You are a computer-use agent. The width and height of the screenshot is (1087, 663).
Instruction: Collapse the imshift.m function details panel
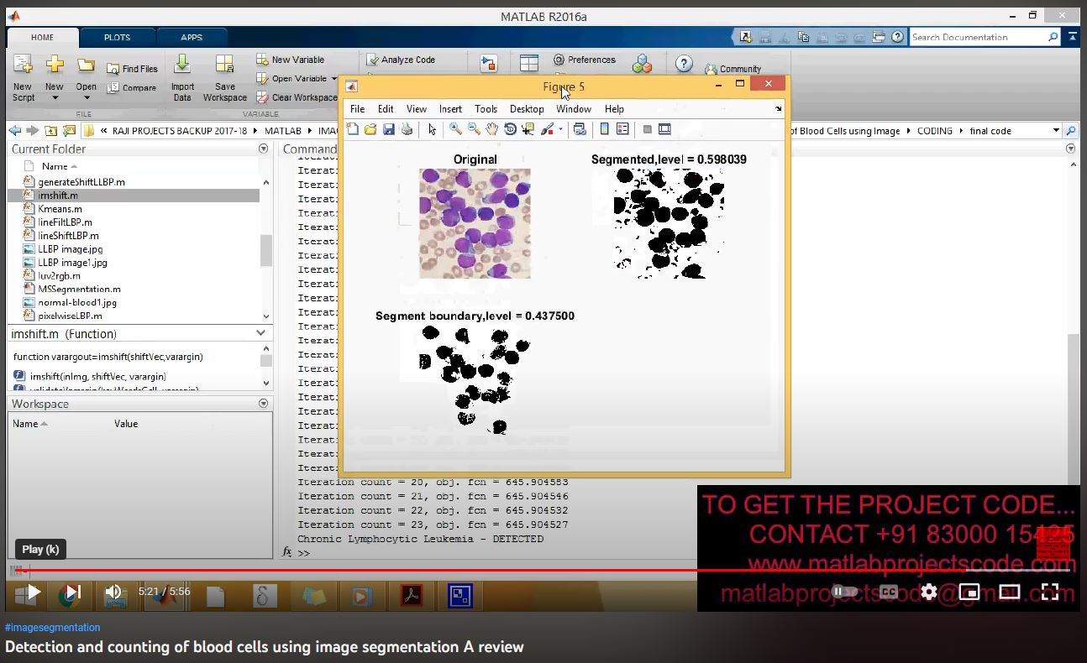pos(261,334)
